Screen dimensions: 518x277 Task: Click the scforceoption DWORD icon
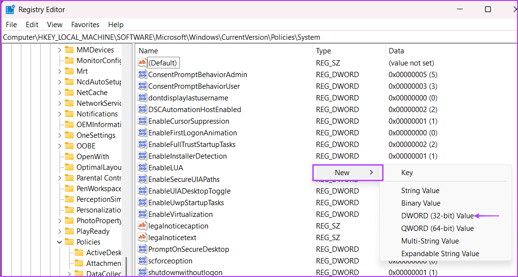click(142, 261)
